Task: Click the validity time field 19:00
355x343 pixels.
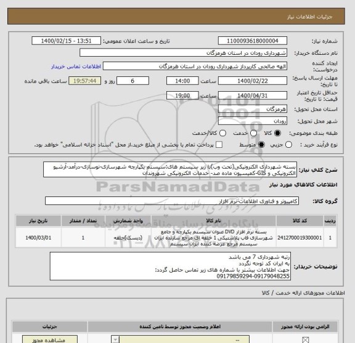Action: [182, 95]
